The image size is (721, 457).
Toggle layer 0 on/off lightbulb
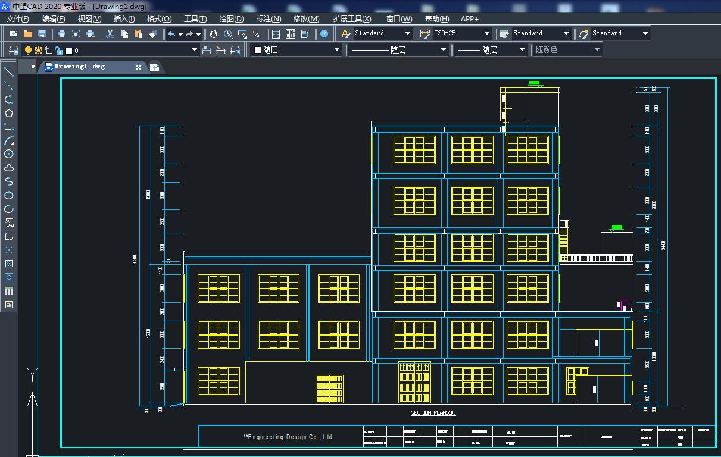28,51
